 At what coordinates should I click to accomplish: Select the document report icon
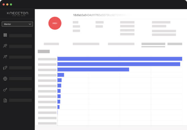[5, 100]
